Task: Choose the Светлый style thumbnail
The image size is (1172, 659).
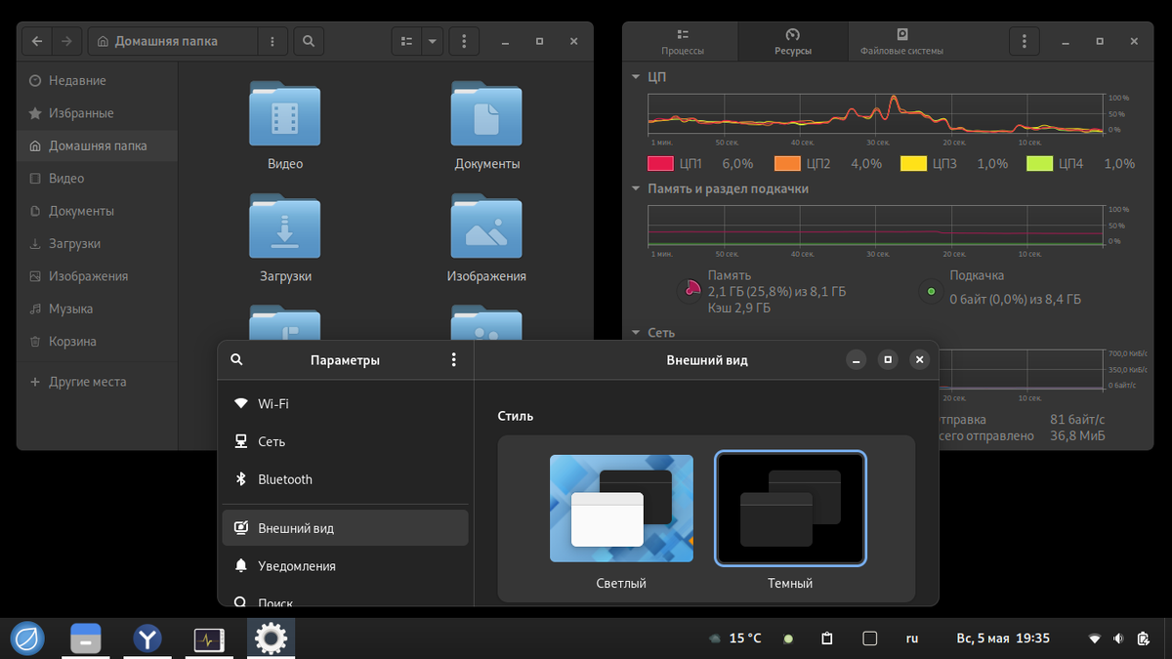Action: pos(621,509)
